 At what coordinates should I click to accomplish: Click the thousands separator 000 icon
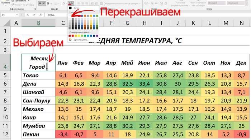(156, 3)
